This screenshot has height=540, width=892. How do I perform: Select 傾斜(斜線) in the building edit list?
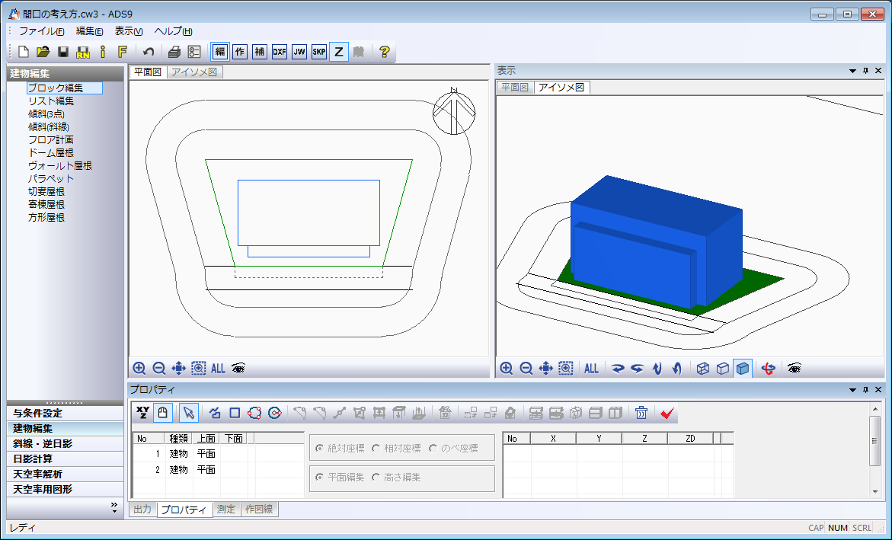49,127
